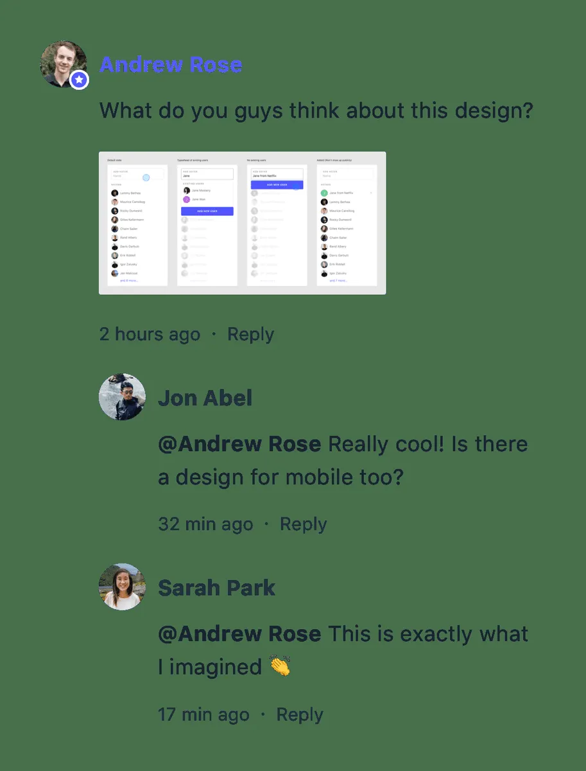The height and width of the screenshot is (771, 586).
Task: Reply to Jon Abel's comment
Action: click(x=304, y=524)
